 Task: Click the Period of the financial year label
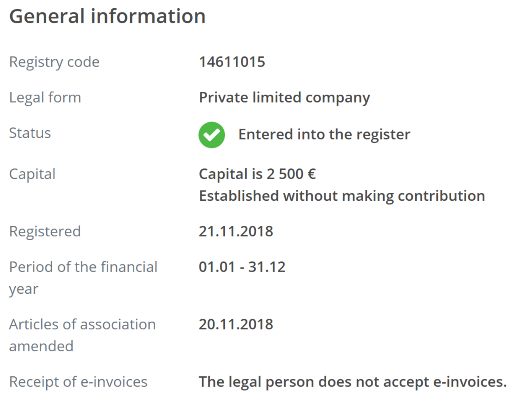click(x=83, y=278)
